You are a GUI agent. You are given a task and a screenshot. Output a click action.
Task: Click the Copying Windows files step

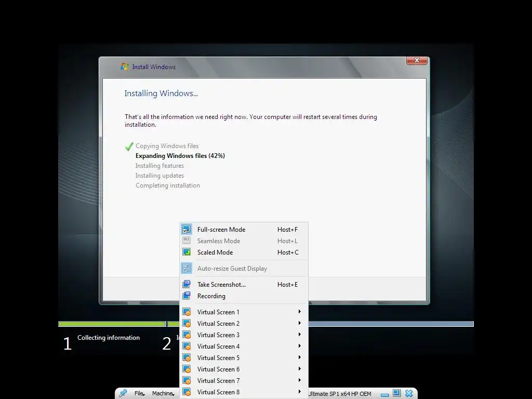click(x=167, y=146)
